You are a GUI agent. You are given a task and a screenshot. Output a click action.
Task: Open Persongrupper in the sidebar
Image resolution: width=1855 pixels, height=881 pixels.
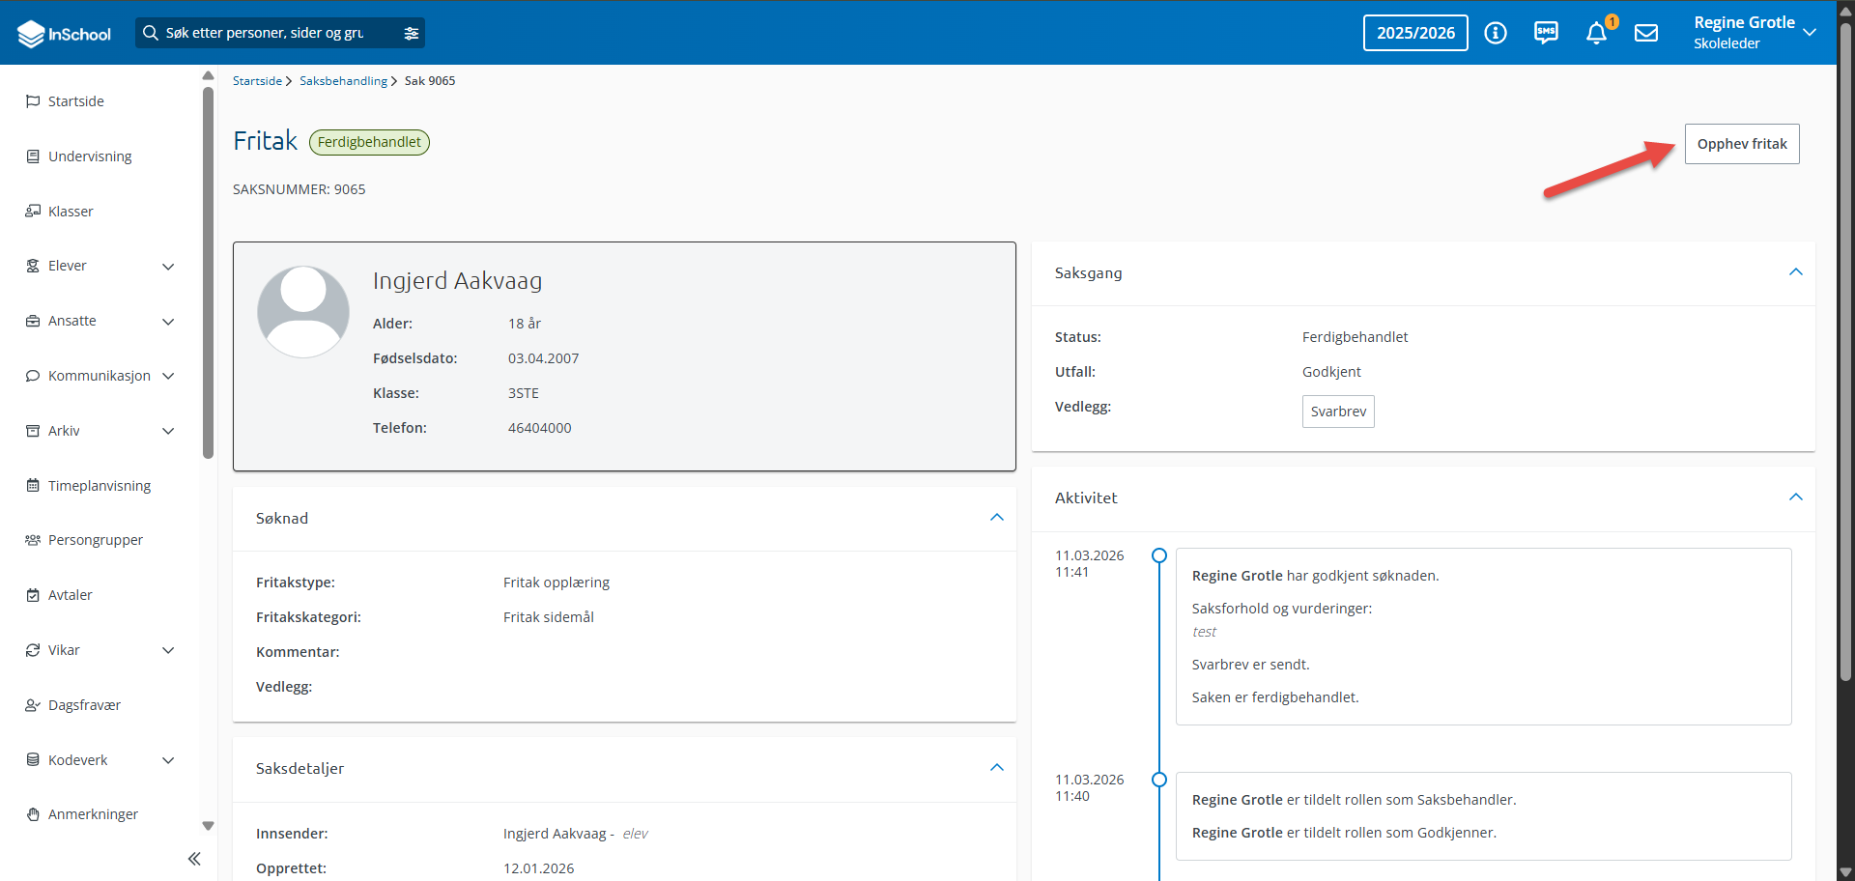pyautogui.click(x=96, y=540)
